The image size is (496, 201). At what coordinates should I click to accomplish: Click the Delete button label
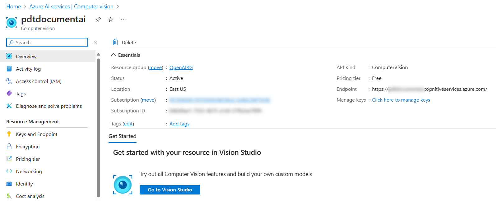coord(129,43)
